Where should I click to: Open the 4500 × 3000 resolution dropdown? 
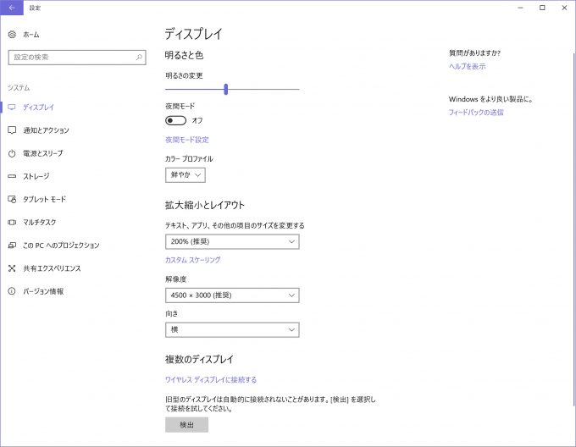232,295
